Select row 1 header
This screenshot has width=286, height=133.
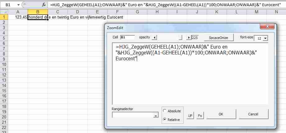point(4,17)
